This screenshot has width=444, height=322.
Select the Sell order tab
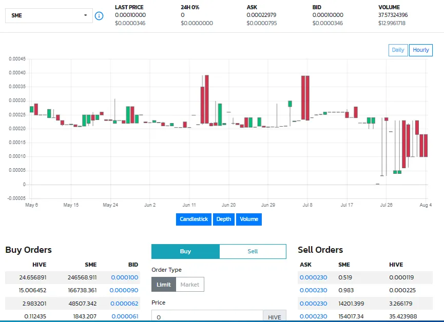point(253,251)
